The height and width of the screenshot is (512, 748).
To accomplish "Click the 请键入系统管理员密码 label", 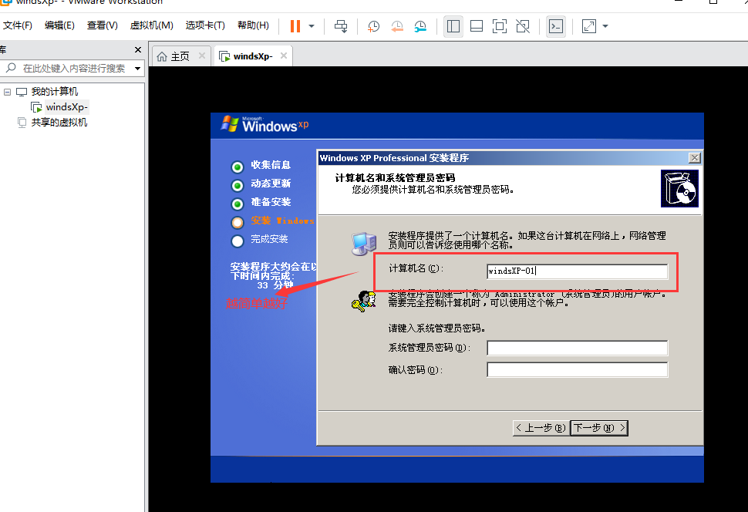I will 437,328.
